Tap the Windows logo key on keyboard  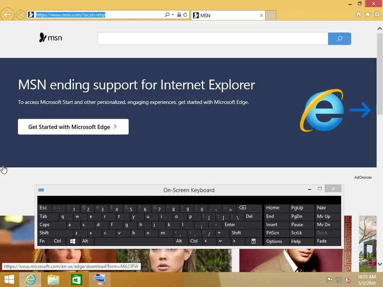[73, 241]
